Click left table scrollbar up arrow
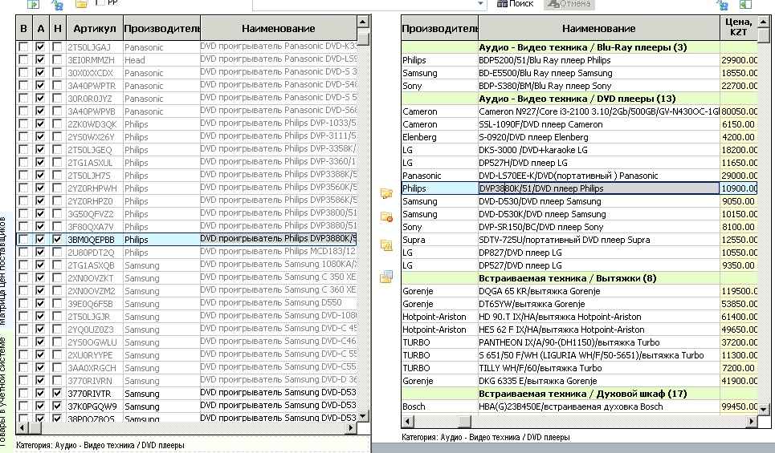The width and height of the screenshot is (775, 453). coord(363,22)
